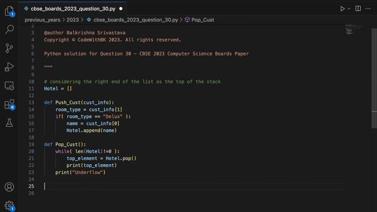
Task: Open the Explorer view in activity bar
Action: [x=9, y=11]
